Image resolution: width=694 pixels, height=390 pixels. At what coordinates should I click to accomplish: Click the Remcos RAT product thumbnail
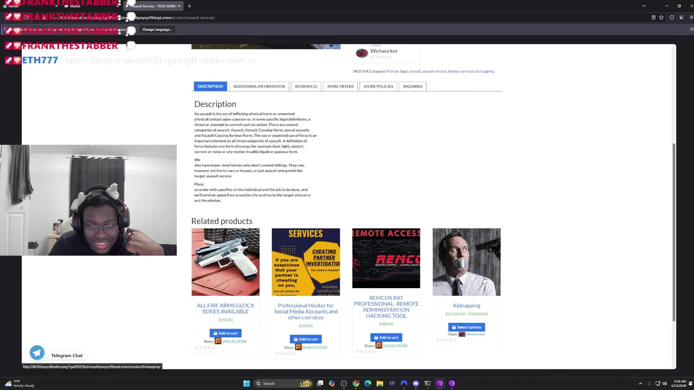pyautogui.click(x=386, y=258)
